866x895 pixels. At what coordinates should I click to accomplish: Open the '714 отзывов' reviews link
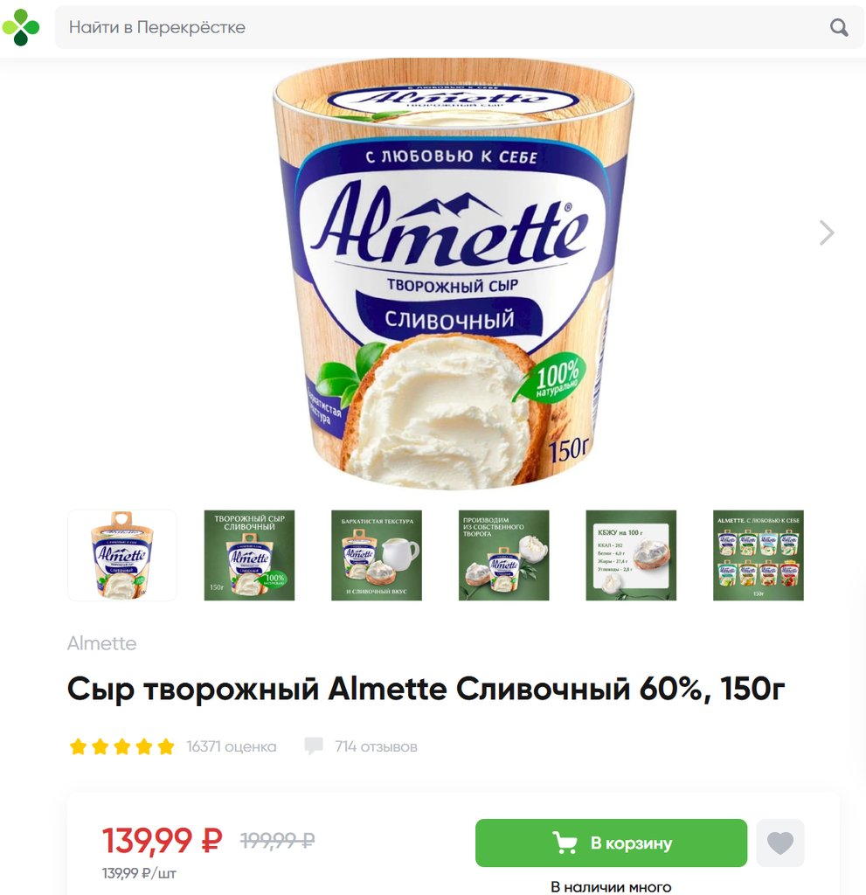point(377,746)
